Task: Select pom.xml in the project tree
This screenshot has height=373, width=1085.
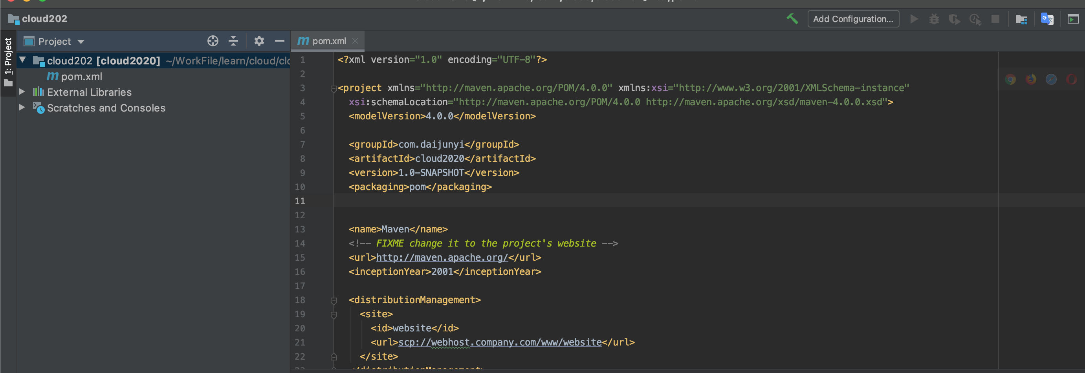Action: [74, 76]
